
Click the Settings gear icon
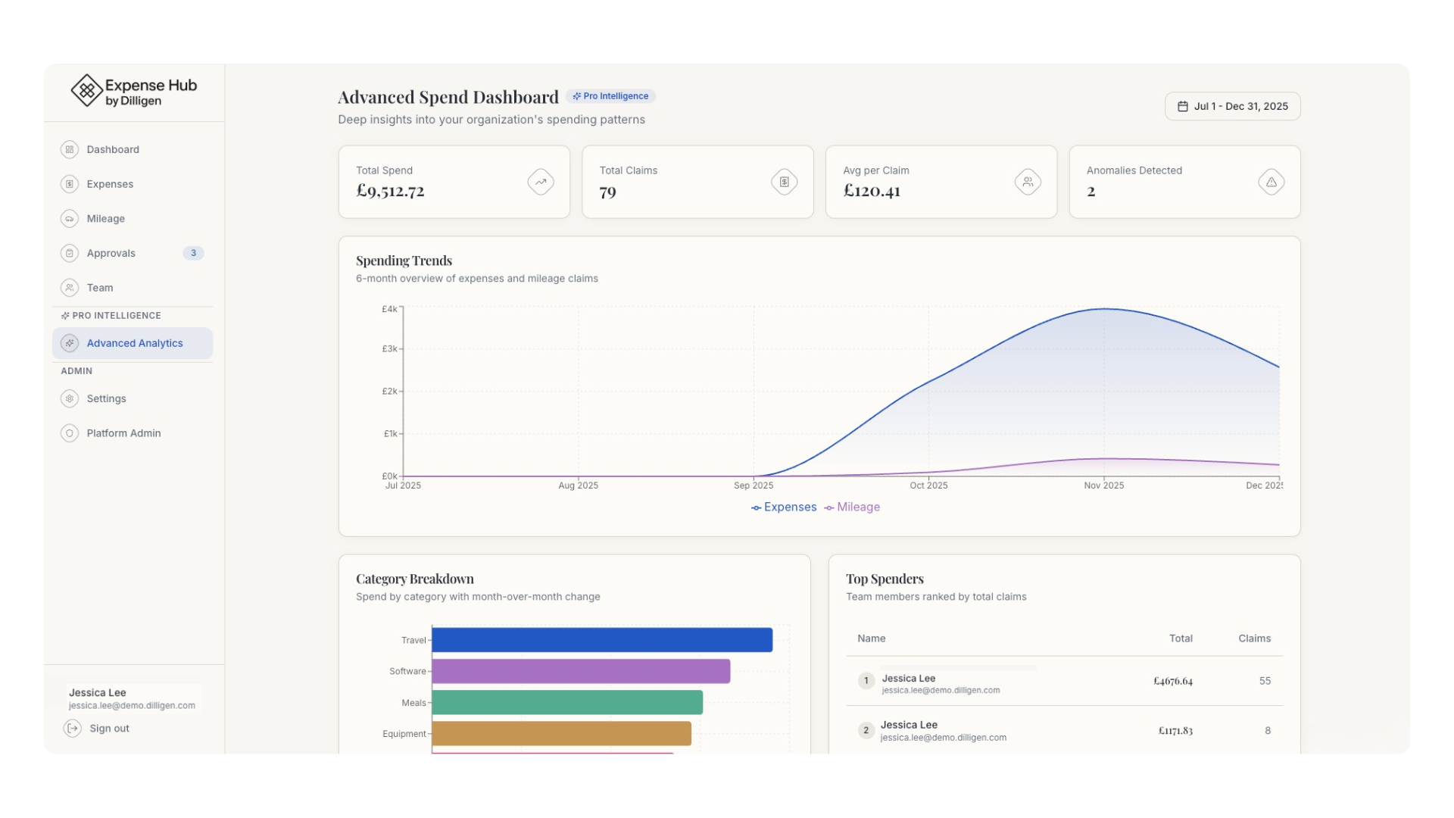point(70,398)
